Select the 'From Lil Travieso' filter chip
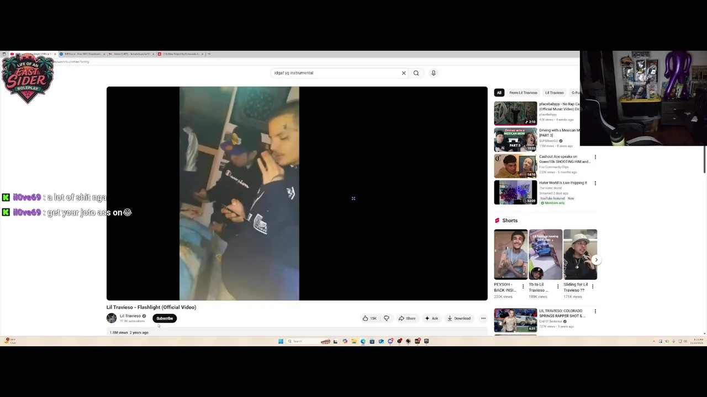 pyautogui.click(x=523, y=93)
